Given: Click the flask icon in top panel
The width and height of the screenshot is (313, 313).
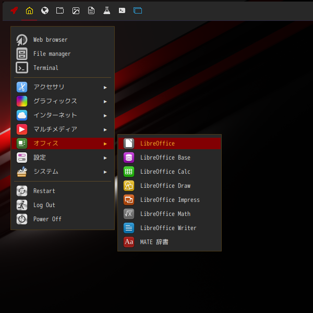Looking at the screenshot, I should [x=107, y=10].
